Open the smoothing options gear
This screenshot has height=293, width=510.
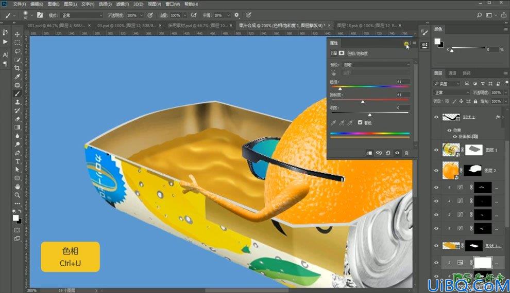(236, 15)
